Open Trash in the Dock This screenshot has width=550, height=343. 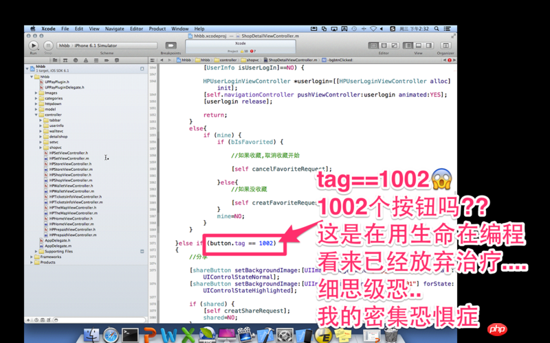391,335
